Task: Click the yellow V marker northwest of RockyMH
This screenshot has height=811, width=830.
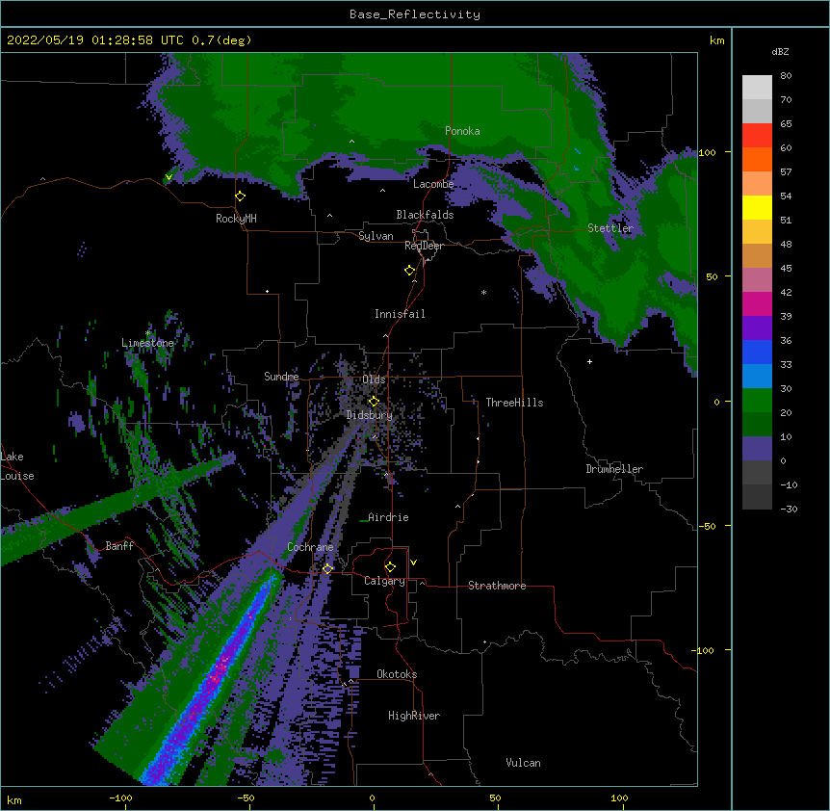Action: click(169, 177)
